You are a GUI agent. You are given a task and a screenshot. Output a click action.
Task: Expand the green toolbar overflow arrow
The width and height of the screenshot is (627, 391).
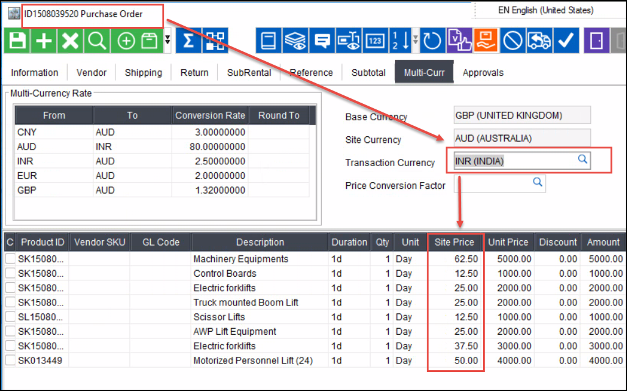tap(168, 41)
